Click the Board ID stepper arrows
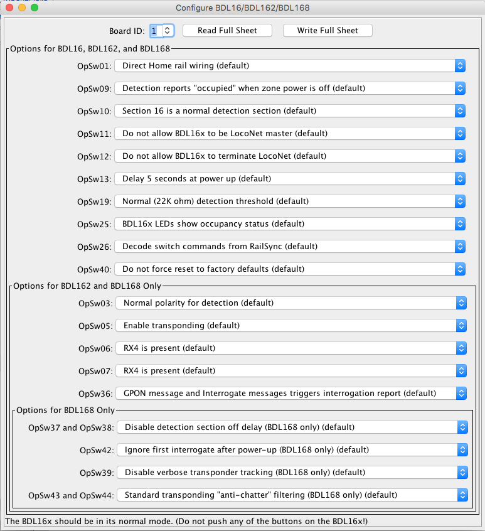485x531 pixels. point(168,30)
